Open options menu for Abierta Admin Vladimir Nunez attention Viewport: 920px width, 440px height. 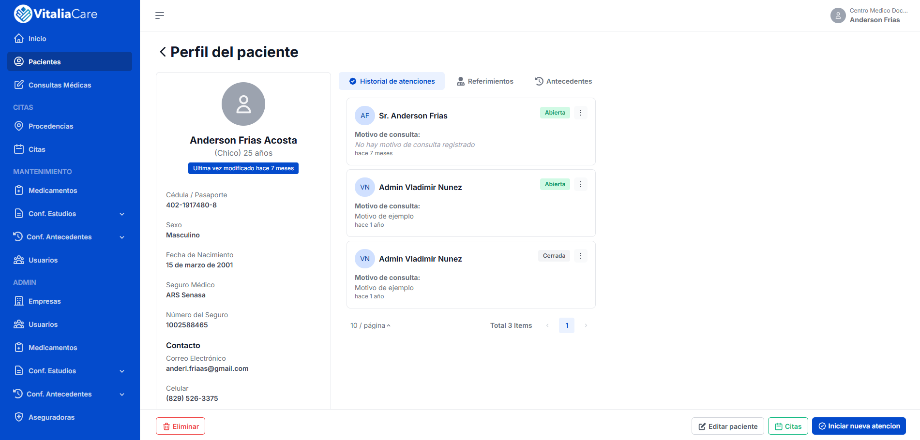tap(581, 184)
